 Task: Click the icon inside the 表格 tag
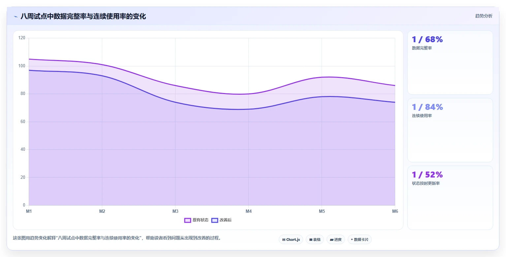(x=311, y=240)
